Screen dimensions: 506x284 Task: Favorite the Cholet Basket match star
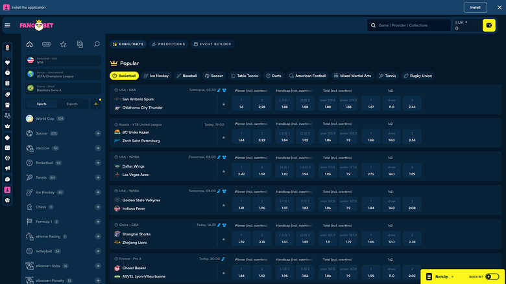(x=224, y=273)
